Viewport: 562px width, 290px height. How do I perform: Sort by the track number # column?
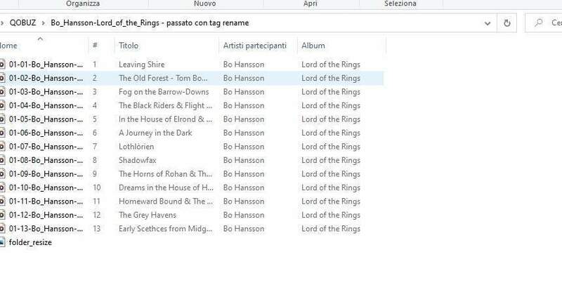(x=95, y=46)
